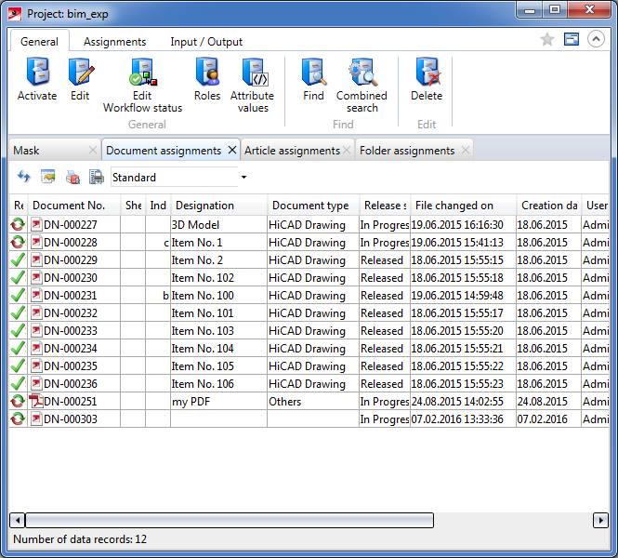Viewport: 618px width, 558px height.
Task: Click the window layout icon near star
Action: coord(572,39)
